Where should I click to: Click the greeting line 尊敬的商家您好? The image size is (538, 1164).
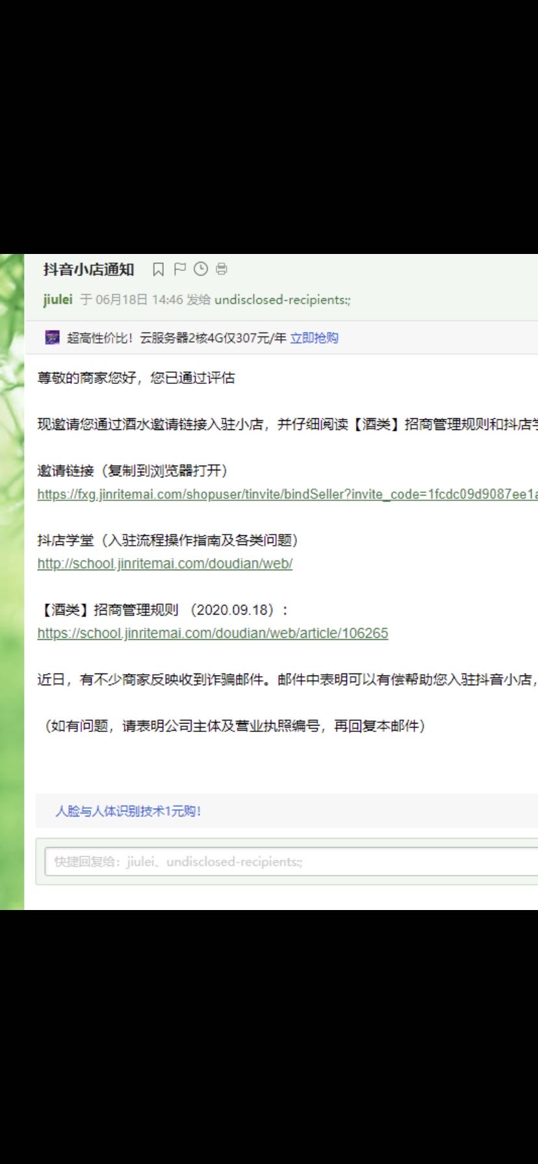(136, 378)
